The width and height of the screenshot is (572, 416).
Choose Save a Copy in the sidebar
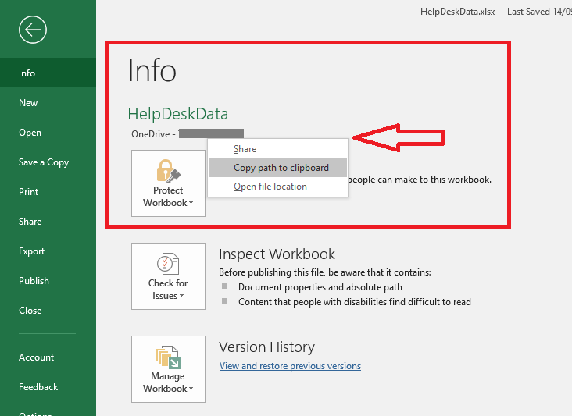48,162
